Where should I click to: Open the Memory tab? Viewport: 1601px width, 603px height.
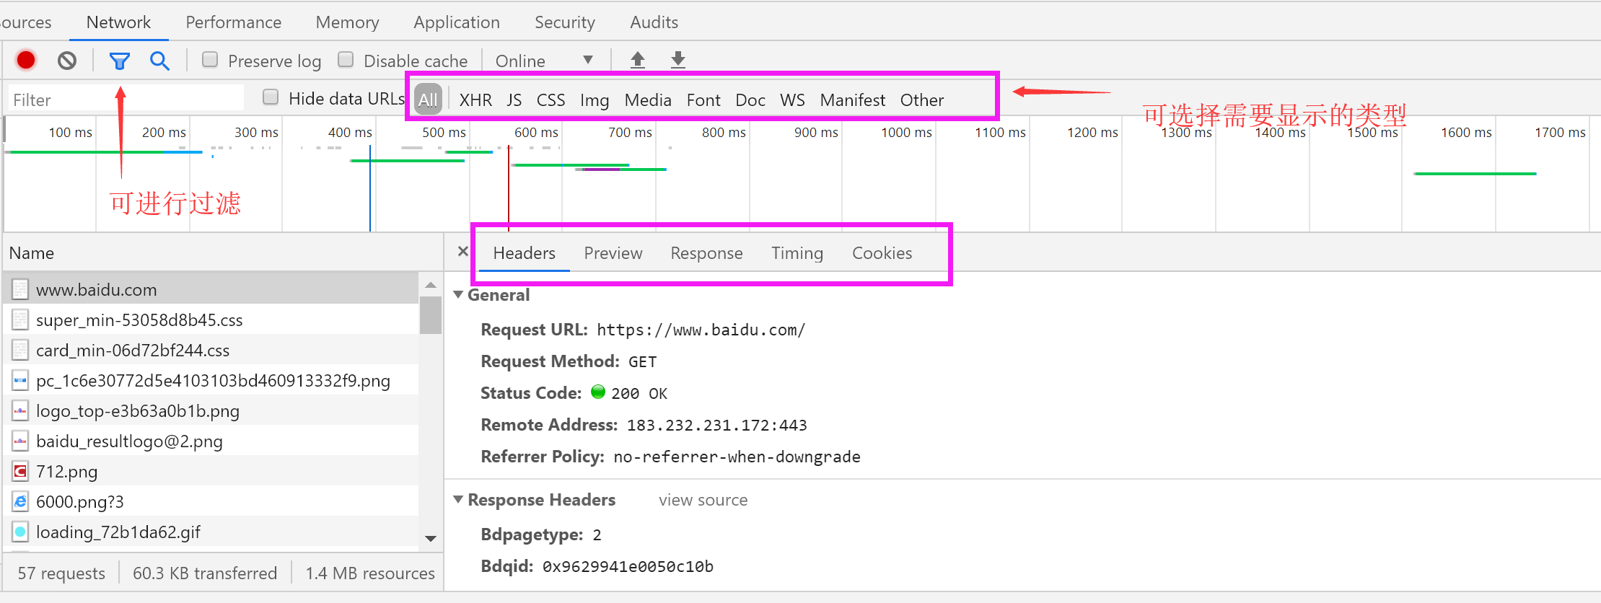pos(347,22)
